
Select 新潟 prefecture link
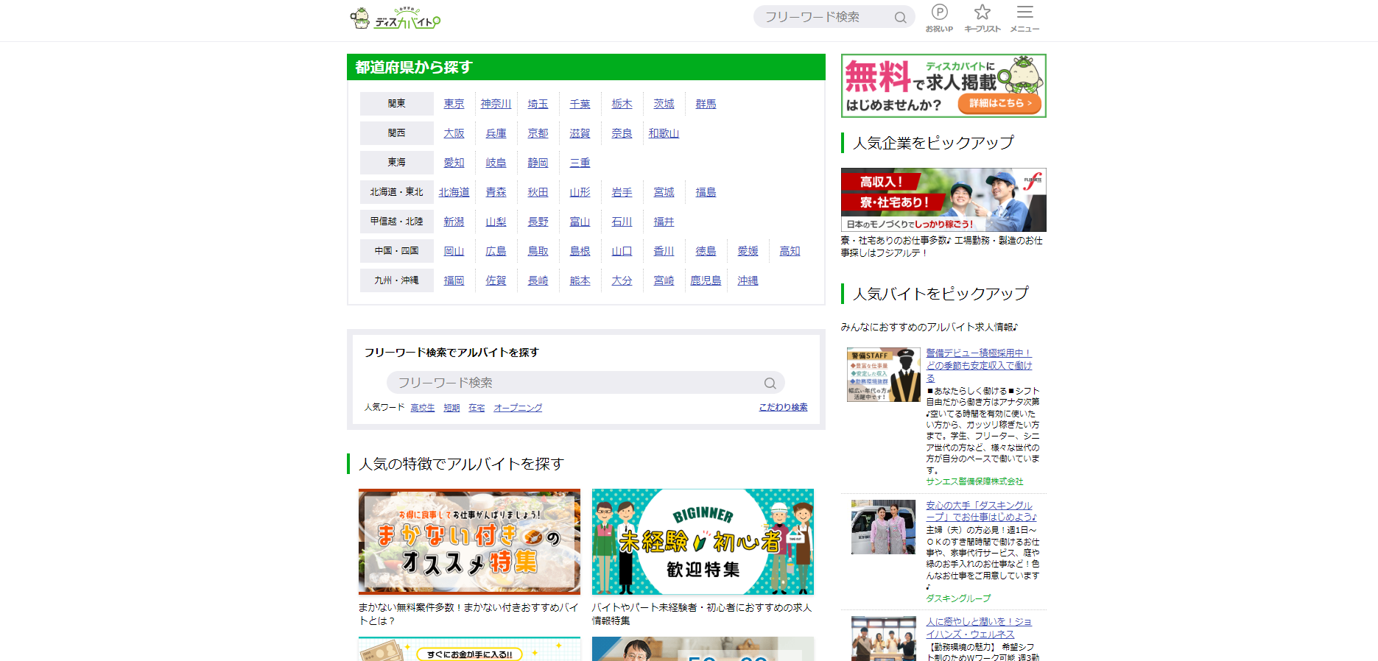coord(454,222)
